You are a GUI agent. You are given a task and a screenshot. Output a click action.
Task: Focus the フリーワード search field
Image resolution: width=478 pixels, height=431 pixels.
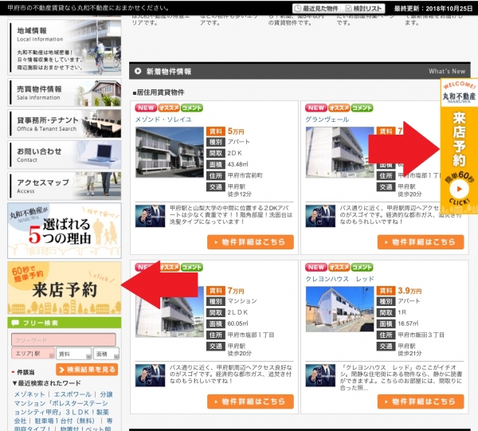point(64,340)
